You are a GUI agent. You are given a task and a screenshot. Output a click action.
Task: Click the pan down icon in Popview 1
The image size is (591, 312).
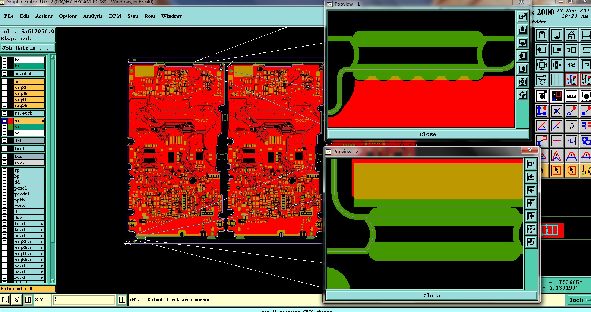pyautogui.click(x=523, y=42)
